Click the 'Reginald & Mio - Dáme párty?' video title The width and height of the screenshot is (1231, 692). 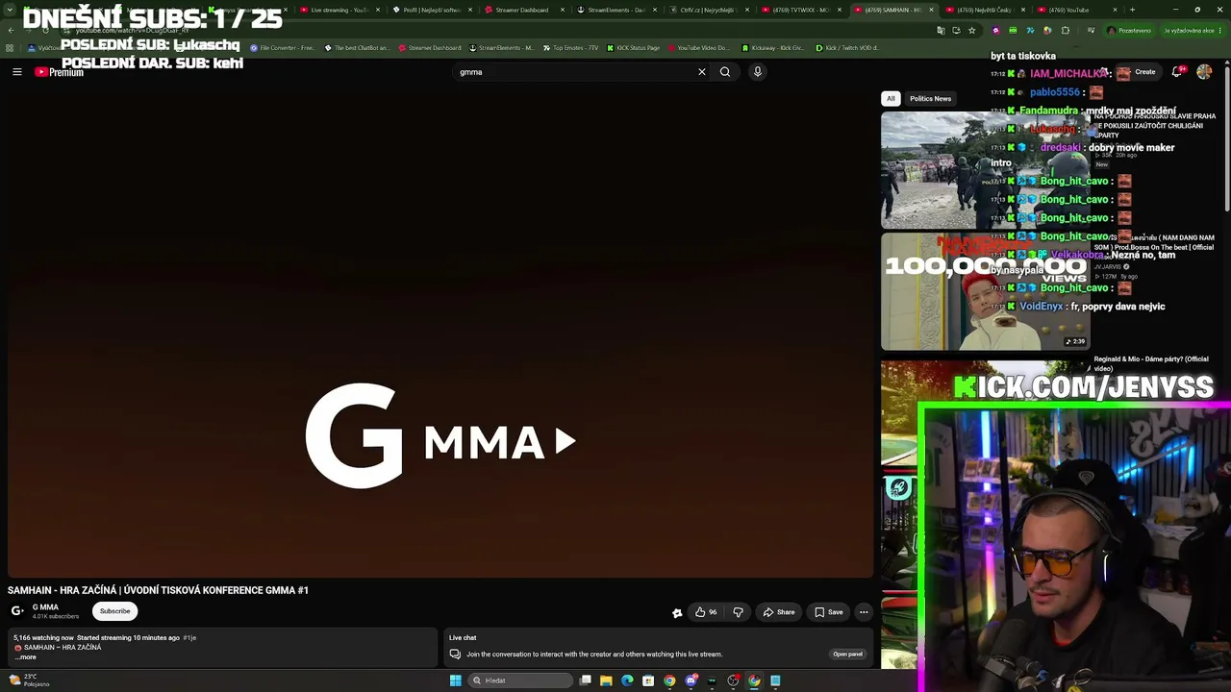[1151, 363]
